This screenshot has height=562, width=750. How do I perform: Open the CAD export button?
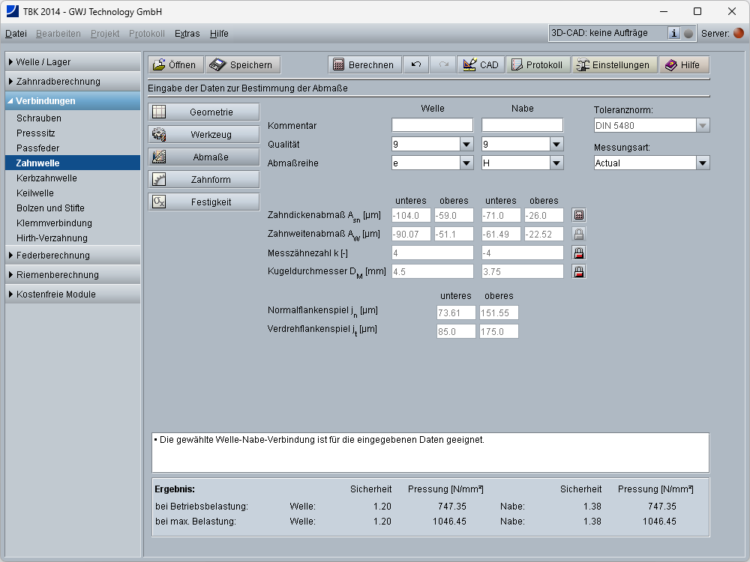[481, 65]
